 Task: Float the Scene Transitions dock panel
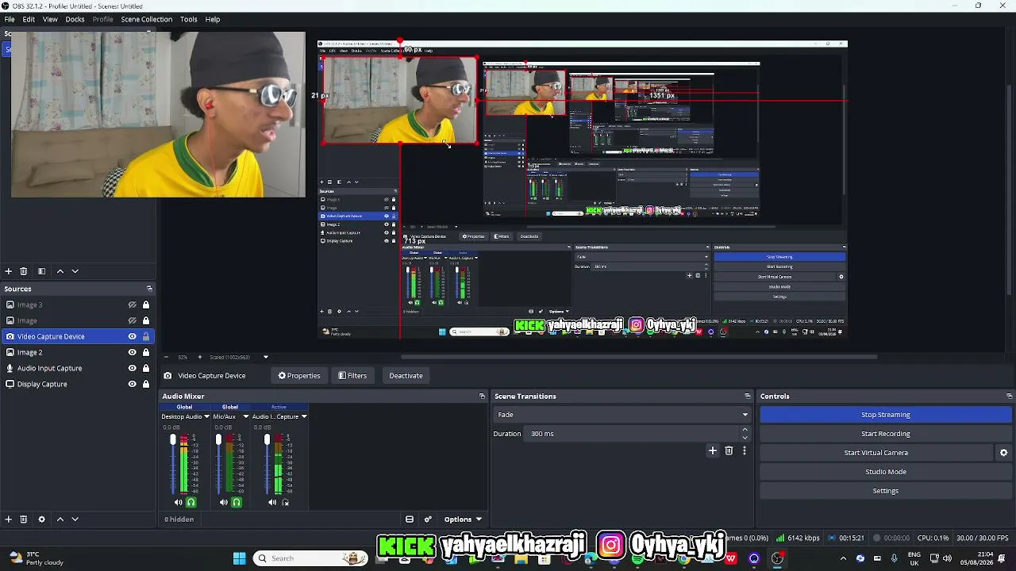click(x=747, y=397)
